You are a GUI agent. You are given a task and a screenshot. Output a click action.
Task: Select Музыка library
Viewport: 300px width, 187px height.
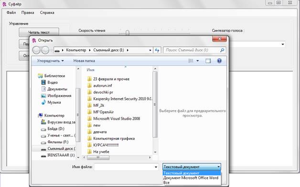pos(51,102)
